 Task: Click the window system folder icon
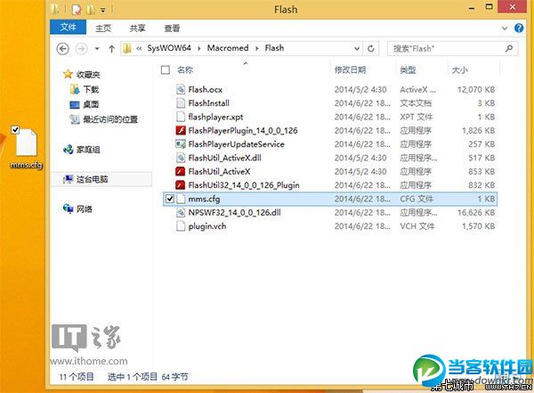pos(54,9)
